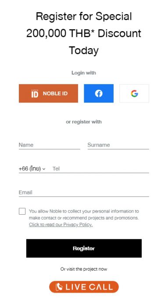
Task: Click the 200,000 THB* Discount heading text
Action: 84,33
